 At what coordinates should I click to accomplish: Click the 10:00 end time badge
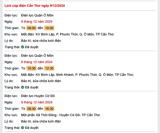pyautogui.click(x=49, y=28)
